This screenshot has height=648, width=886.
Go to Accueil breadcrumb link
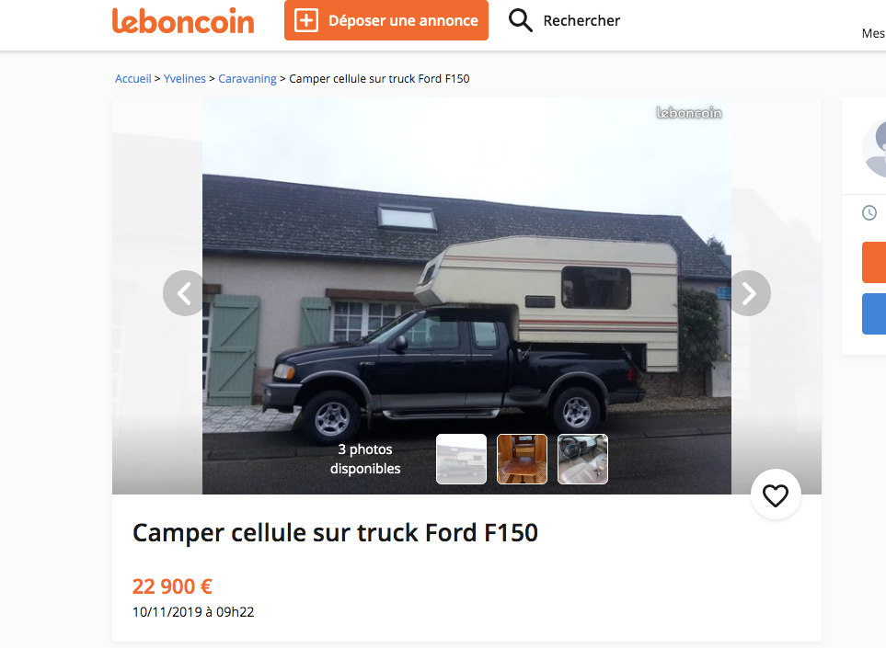tap(132, 78)
